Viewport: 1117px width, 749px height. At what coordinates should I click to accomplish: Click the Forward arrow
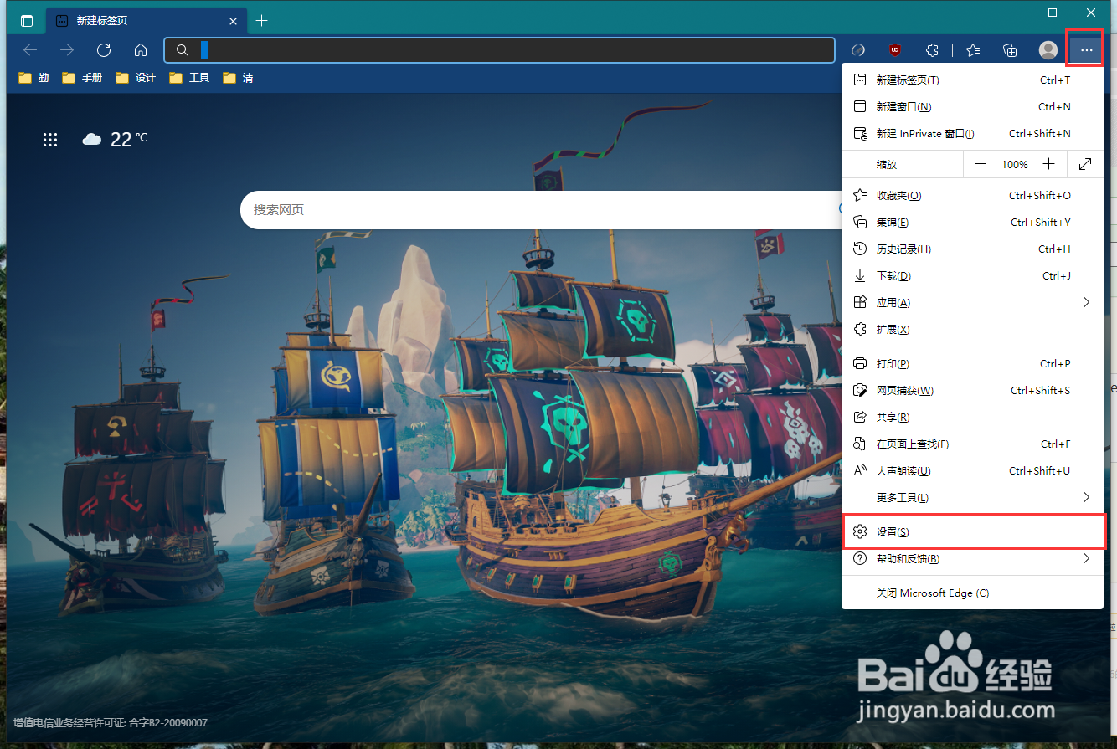coord(67,50)
